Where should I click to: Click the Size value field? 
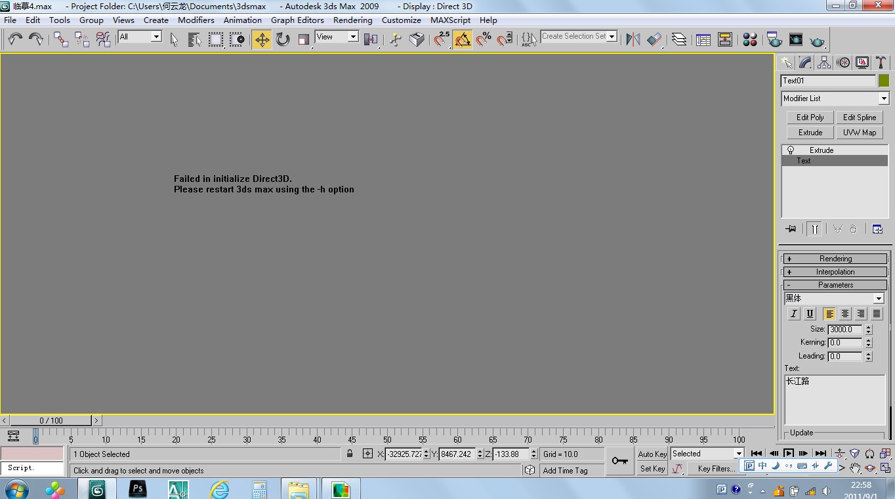coord(845,330)
